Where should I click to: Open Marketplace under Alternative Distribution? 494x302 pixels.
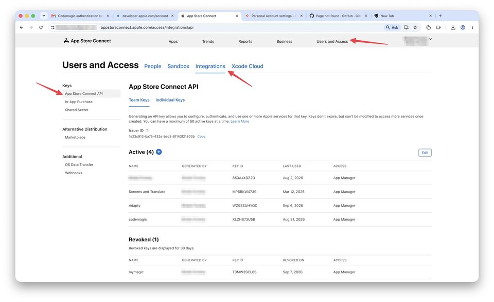point(75,137)
